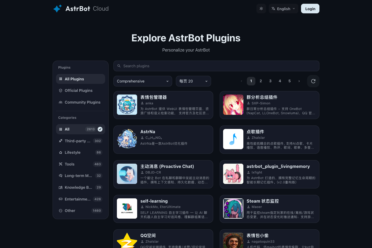Click the AstrBot star logo icon

pyautogui.click(x=57, y=9)
